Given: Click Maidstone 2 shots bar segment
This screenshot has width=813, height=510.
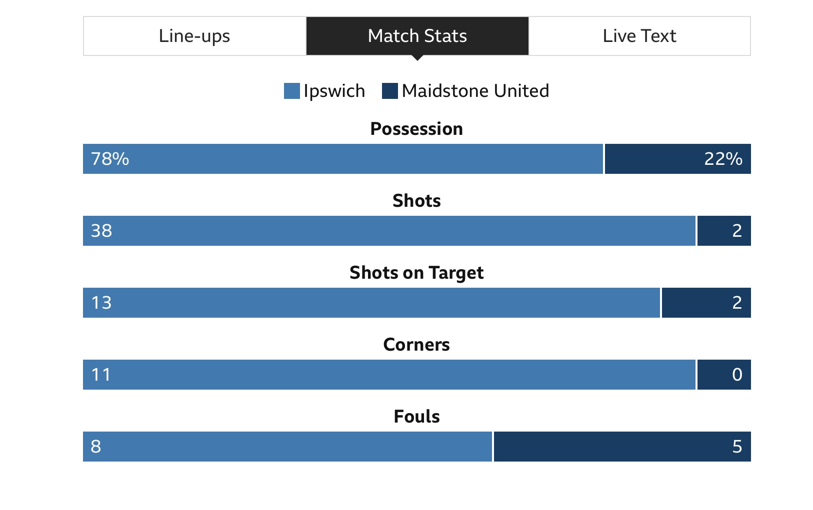Looking at the screenshot, I should (x=724, y=231).
